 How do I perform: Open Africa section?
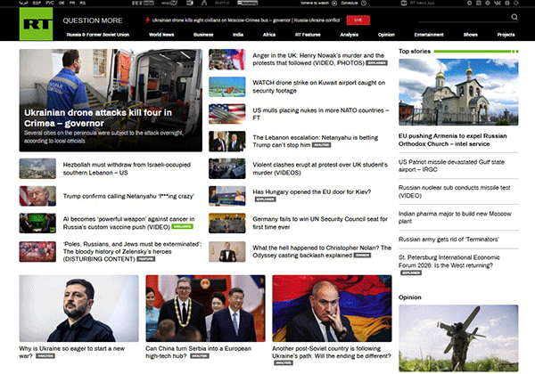click(x=269, y=35)
